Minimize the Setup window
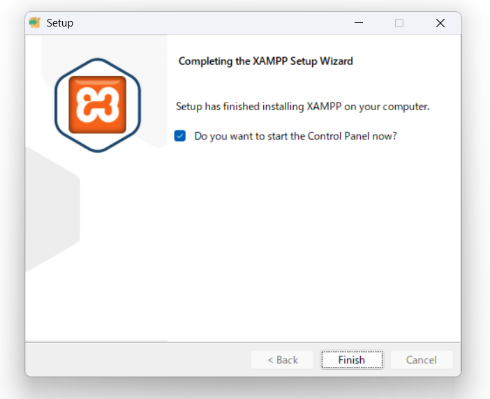Viewport: 490px width, 399px height. pyautogui.click(x=358, y=23)
